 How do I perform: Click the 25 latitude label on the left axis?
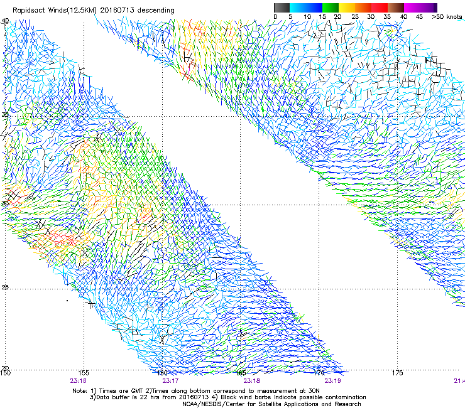pos(5,287)
